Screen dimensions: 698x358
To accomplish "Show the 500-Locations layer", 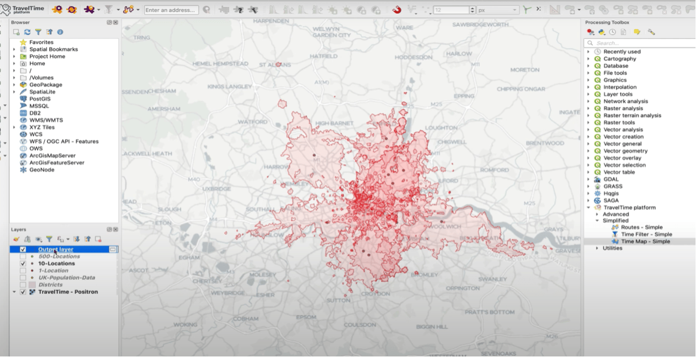I will click(x=24, y=256).
